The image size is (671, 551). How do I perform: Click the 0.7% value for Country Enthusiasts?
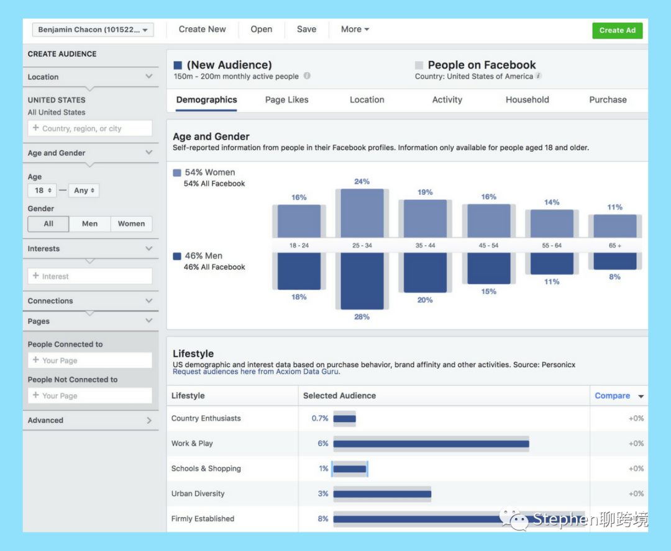click(x=320, y=418)
